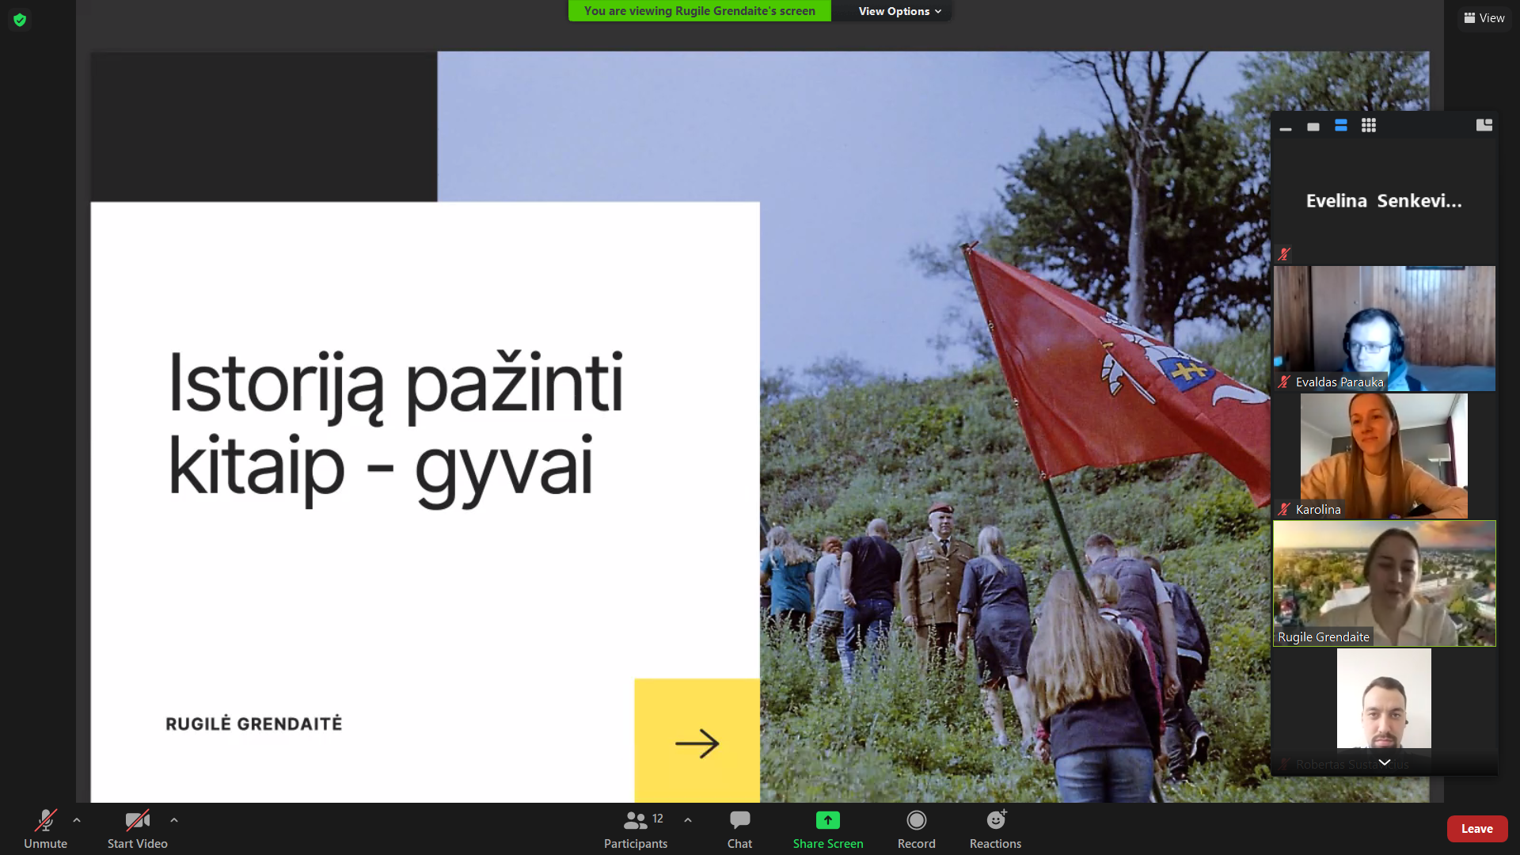Open the Chat panel
The width and height of the screenshot is (1520, 855).
[x=739, y=829]
